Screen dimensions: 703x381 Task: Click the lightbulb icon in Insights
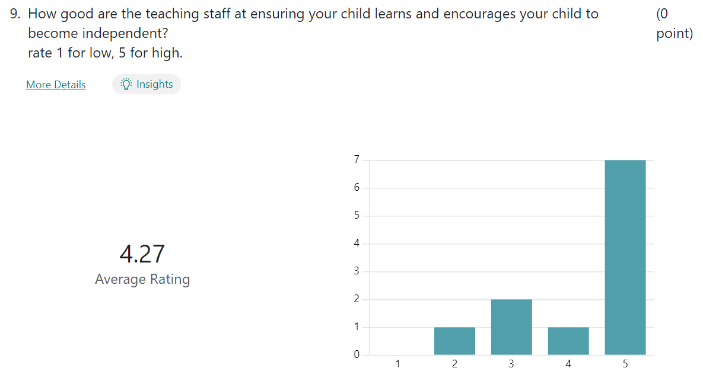point(126,84)
